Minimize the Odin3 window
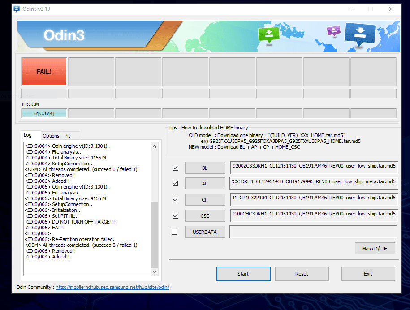410x310 pixels. click(x=350, y=9)
